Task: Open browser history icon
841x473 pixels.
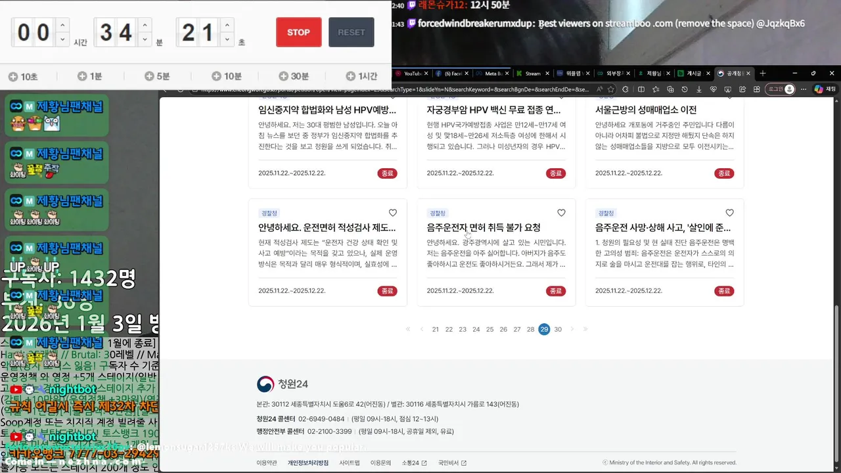Action: 685,89
